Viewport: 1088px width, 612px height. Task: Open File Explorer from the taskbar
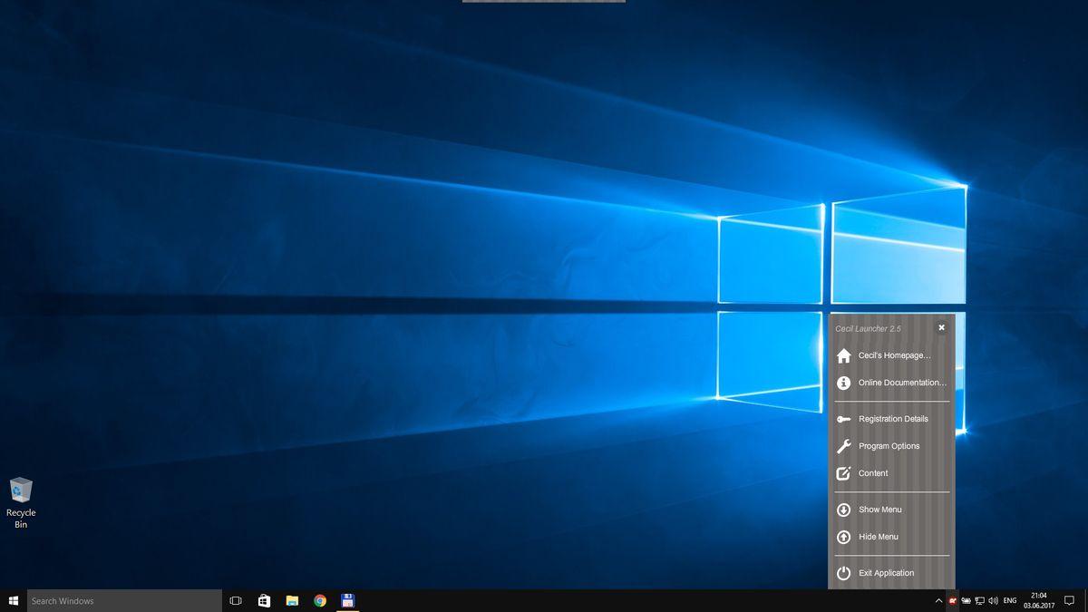pyautogui.click(x=292, y=600)
